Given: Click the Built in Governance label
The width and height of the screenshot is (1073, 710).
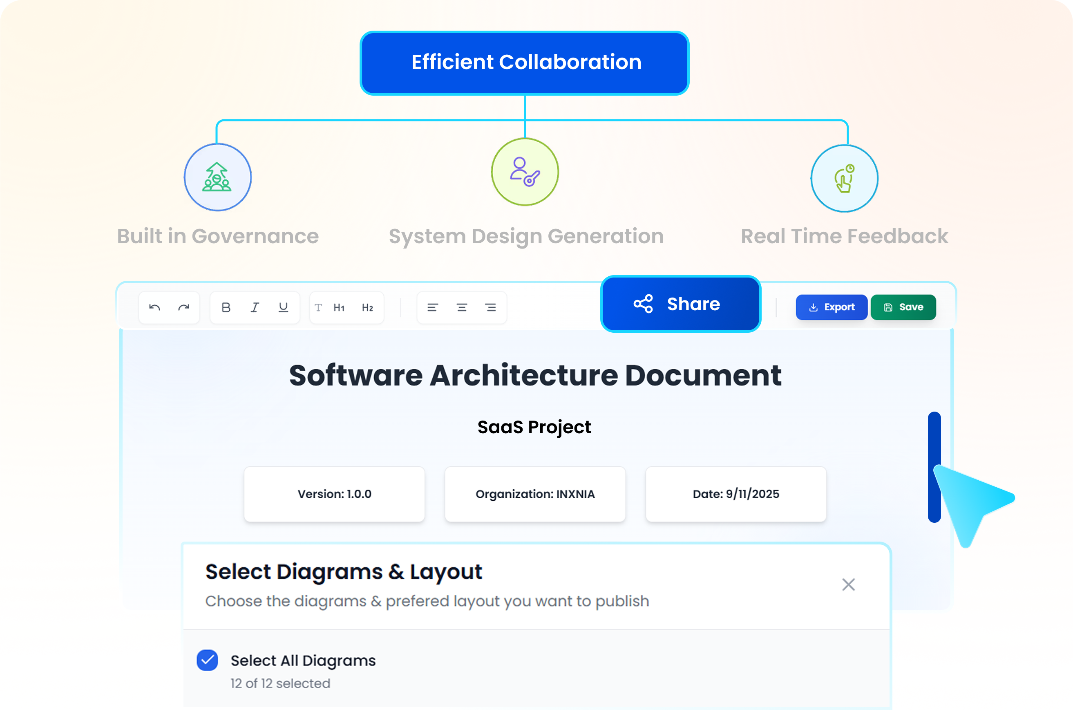Looking at the screenshot, I should click(x=218, y=236).
